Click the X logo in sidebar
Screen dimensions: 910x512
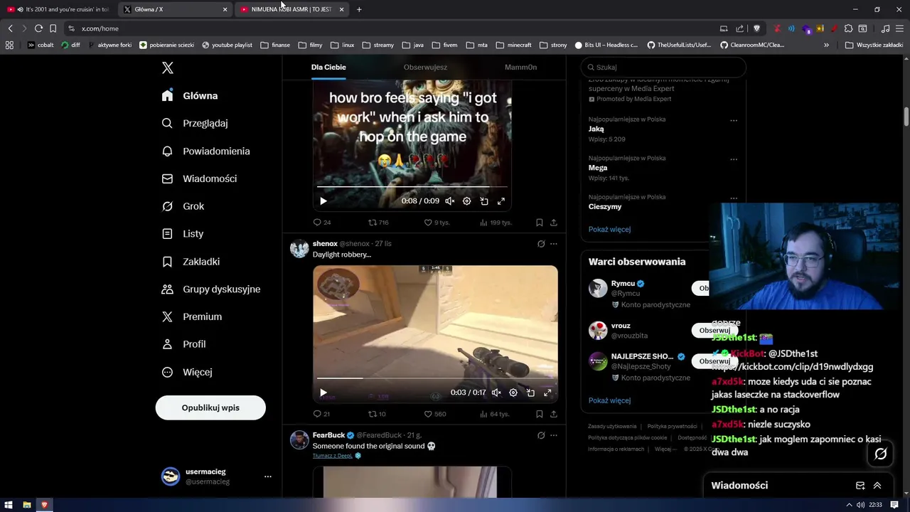click(x=168, y=68)
